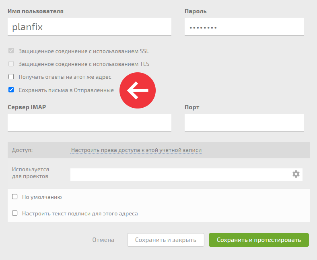This screenshot has width=317, height=260.
Task: Click label 'Защищенное соединение с использованием SSL'
Action: click(84, 51)
